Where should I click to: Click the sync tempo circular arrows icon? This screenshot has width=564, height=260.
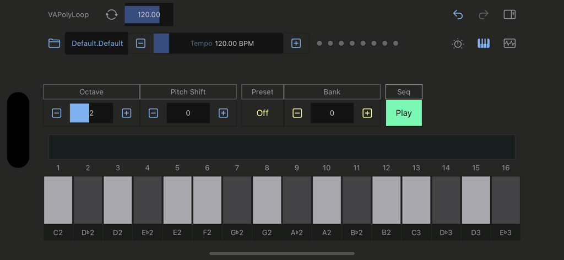click(111, 15)
